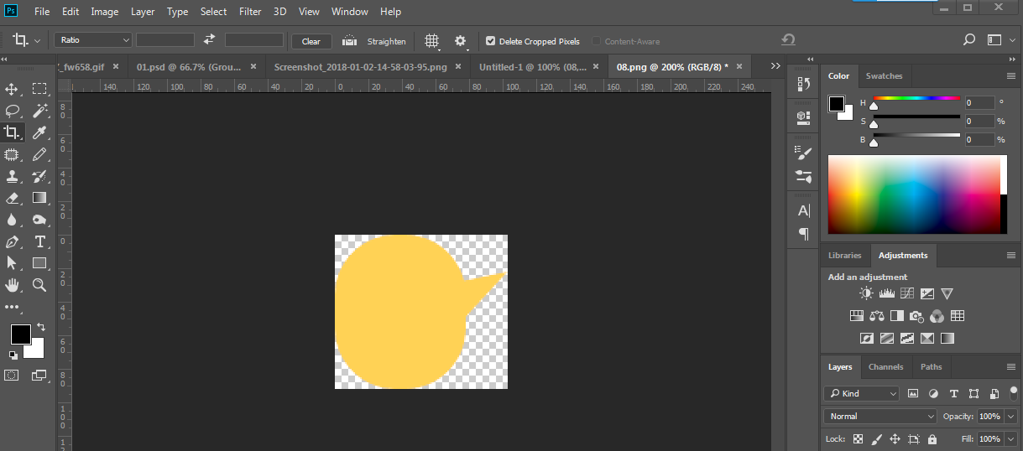Add a Levels adjustment
1023x451 pixels.
(x=886, y=293)
